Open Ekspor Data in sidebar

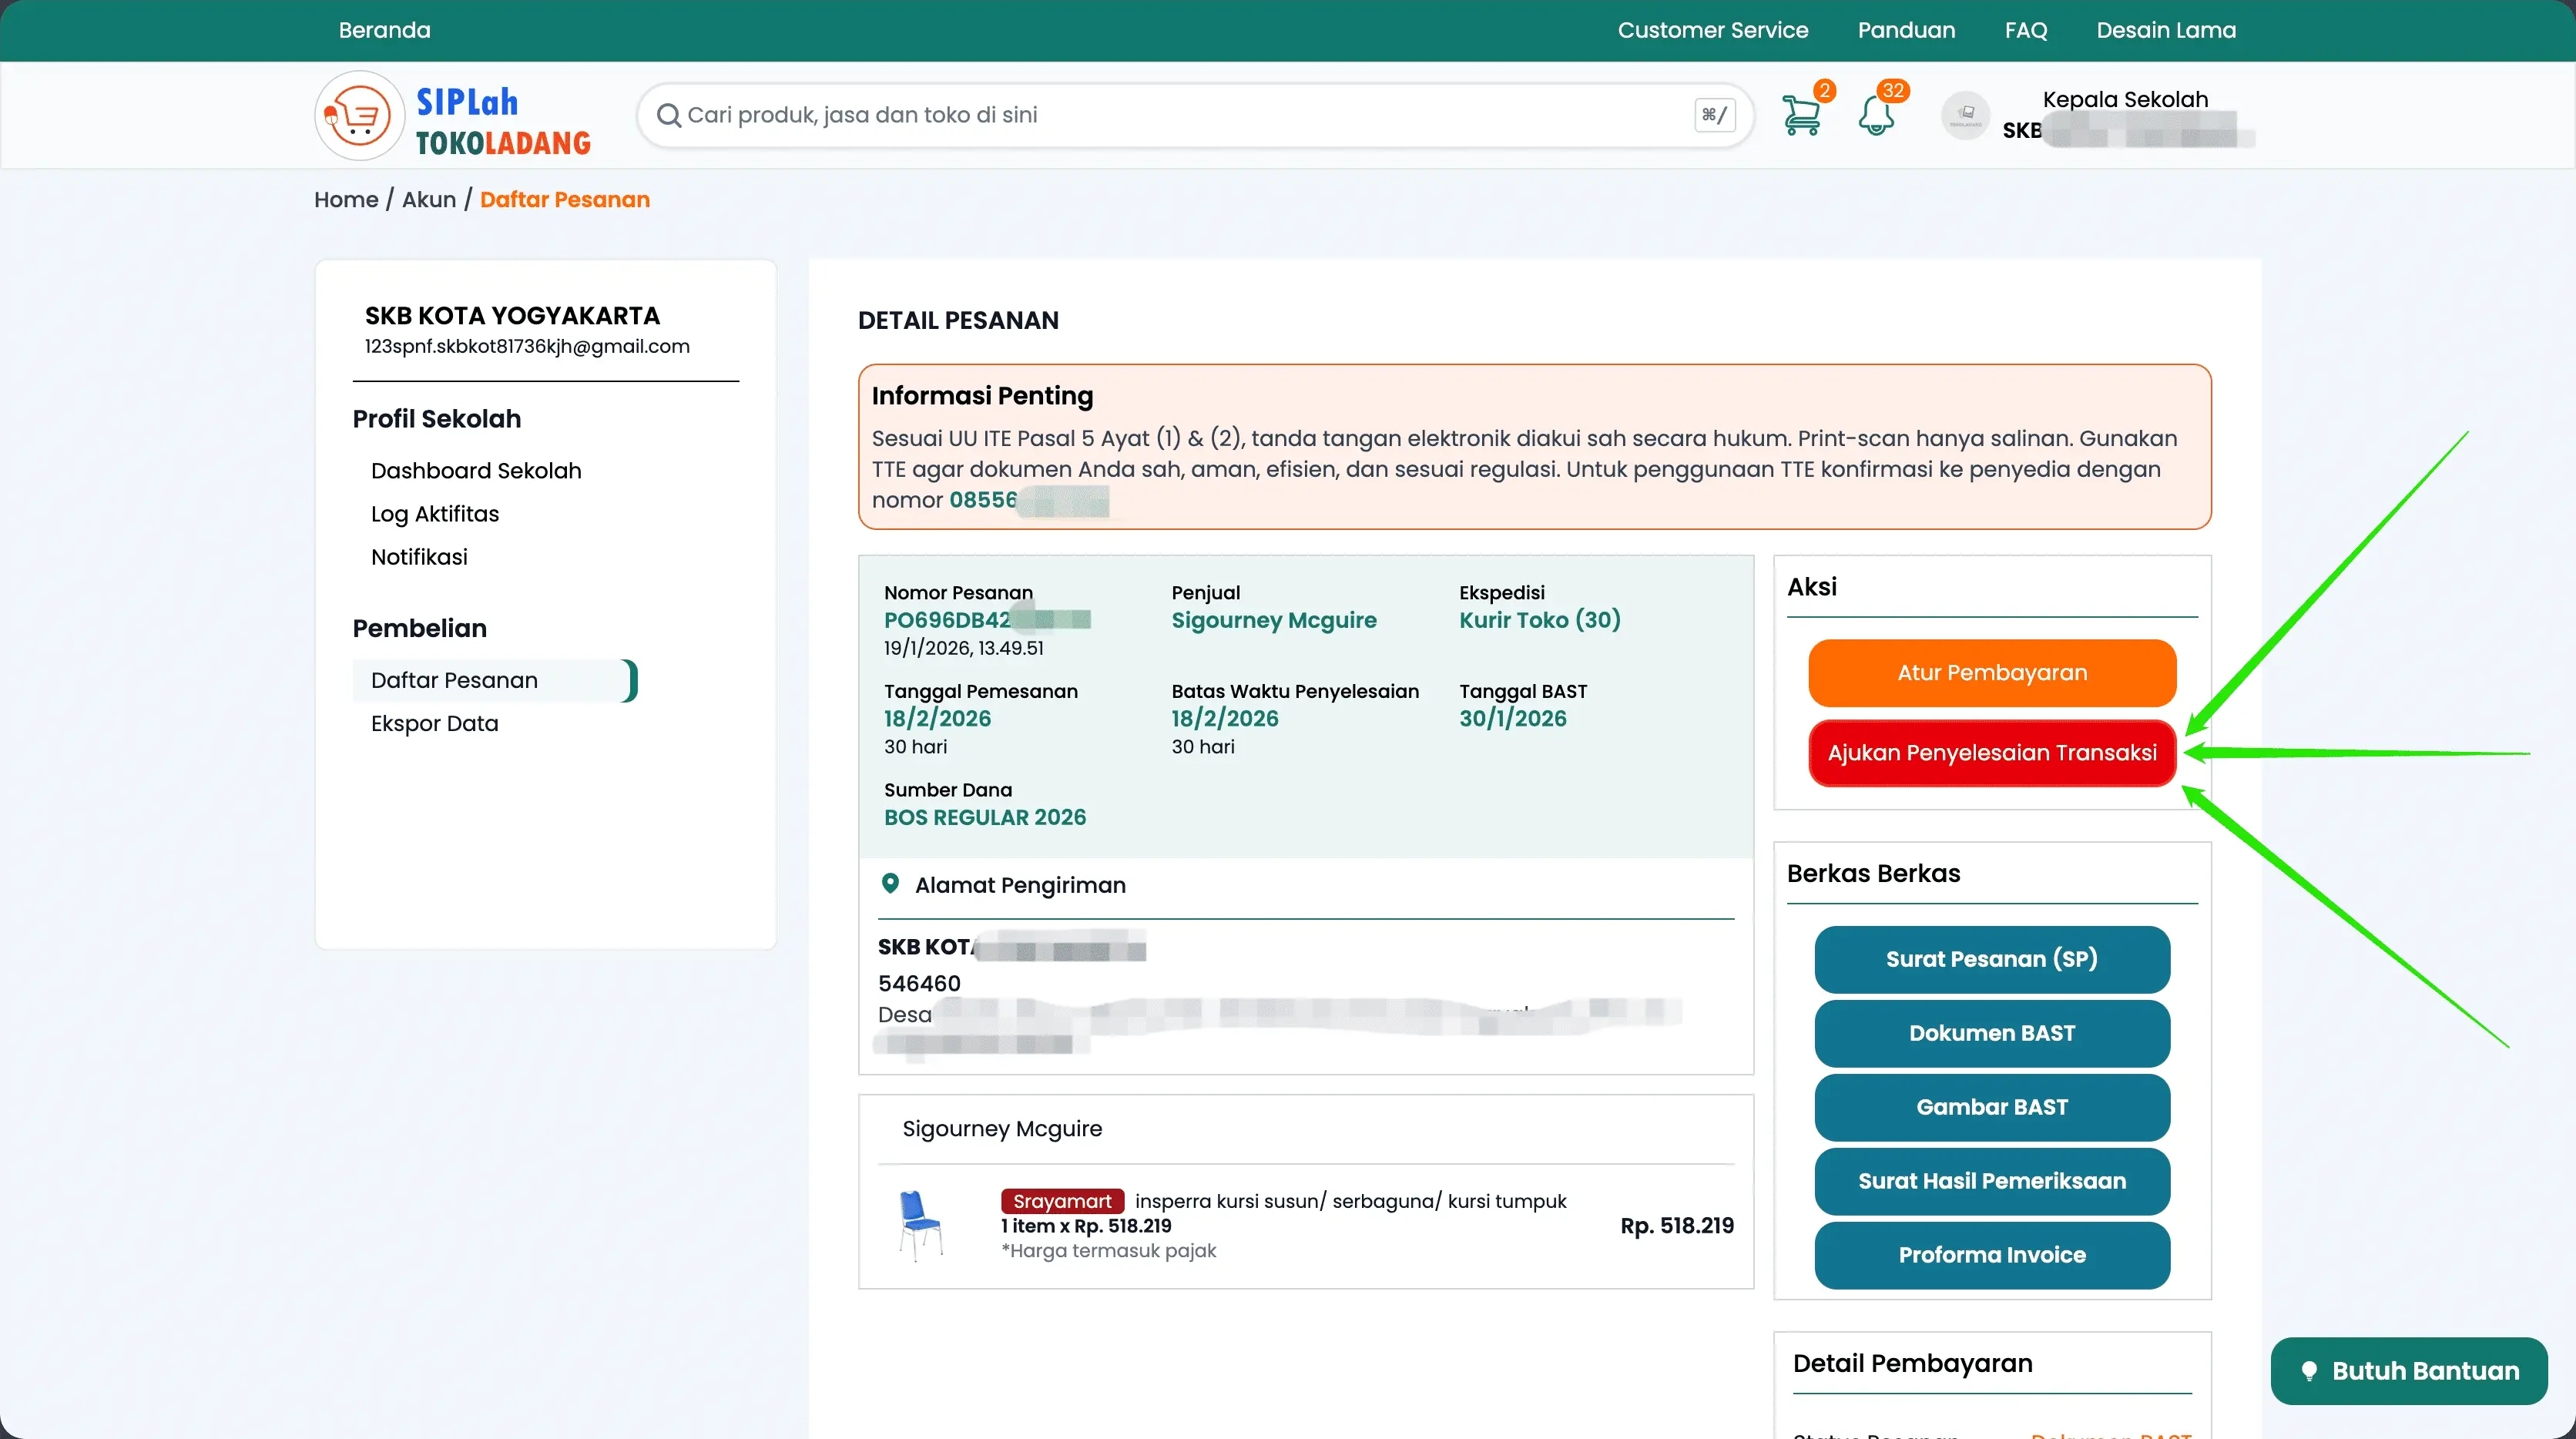[x=435, y=723]
